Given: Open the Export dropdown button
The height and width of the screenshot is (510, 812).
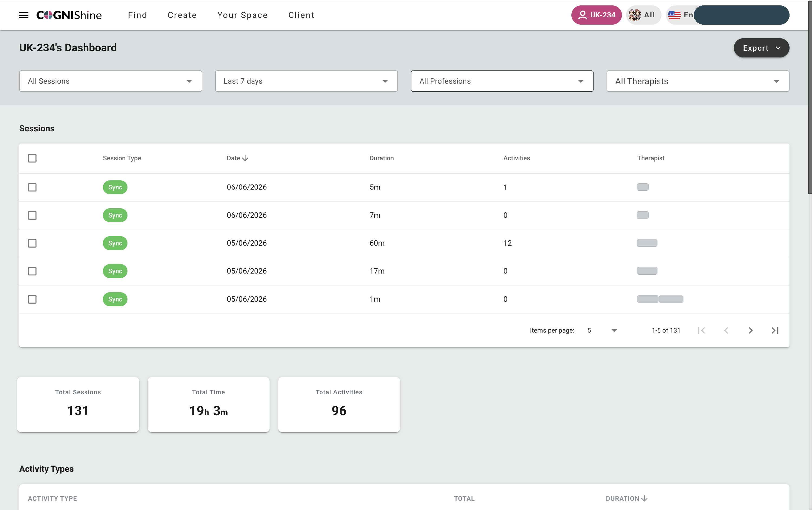Looking at the screenshot, I should [x=761, y=48].
